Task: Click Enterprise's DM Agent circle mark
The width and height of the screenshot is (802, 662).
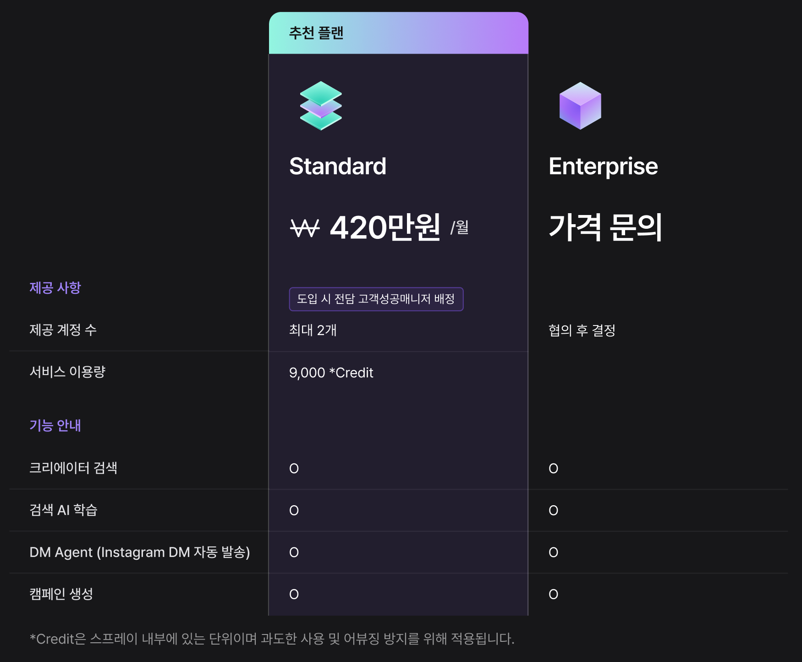Action: pyautogui.click(x=554, y=552)
